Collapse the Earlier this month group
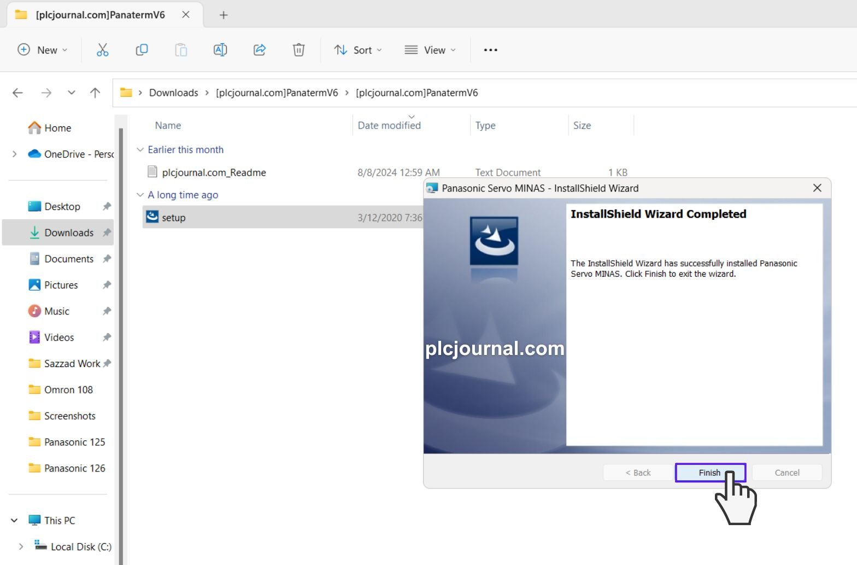Image resolution: width=857 pixels, height=565 pixels. tap(140, 150)
